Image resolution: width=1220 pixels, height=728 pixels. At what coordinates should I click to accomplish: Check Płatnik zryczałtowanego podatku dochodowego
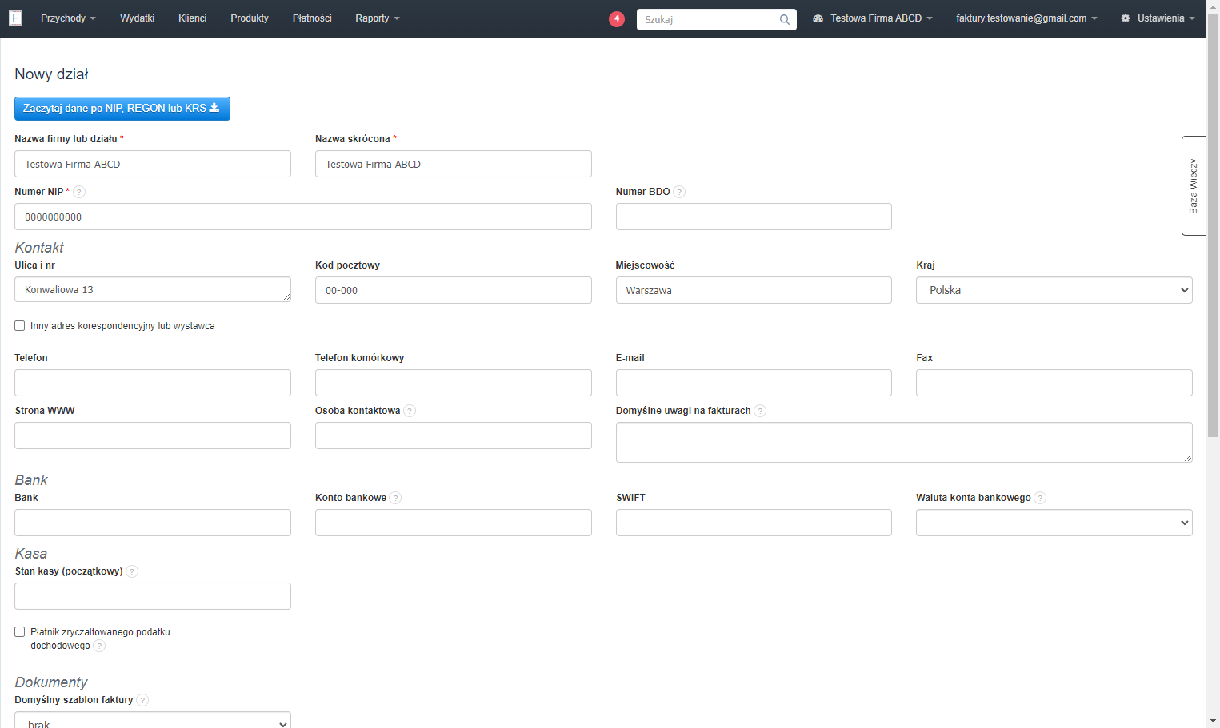click(x=20, y=632)
